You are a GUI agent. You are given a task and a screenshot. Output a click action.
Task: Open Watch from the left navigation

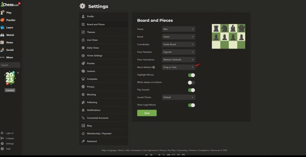tap(3, 35)
